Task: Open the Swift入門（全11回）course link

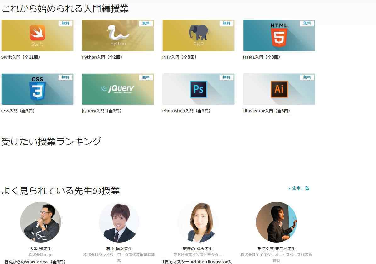Action: [x=21, y=57]
